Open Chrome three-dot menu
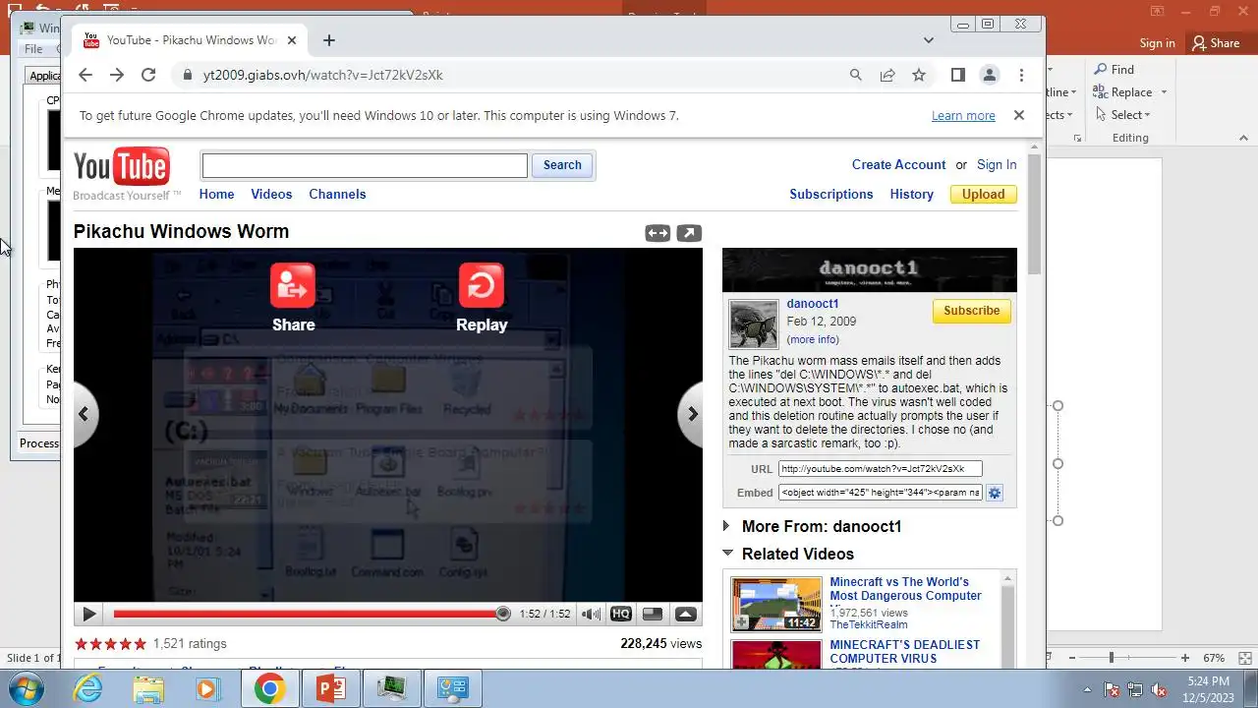The image size is (1258, 708). point(1021,75)
